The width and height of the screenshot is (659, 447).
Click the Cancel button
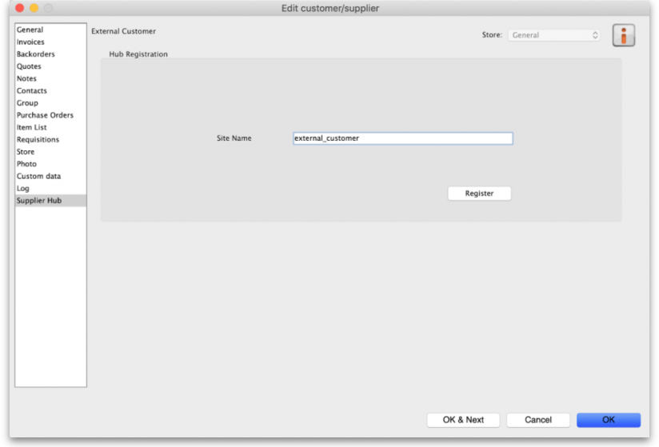[x=538, y=420]
